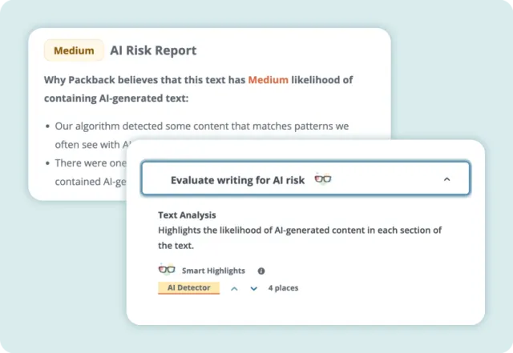The height and width of the screenshot is (353, 513).
Task: Click the orange Medium likelihood word
Action: pyautogui.click(x=268, y=80)
